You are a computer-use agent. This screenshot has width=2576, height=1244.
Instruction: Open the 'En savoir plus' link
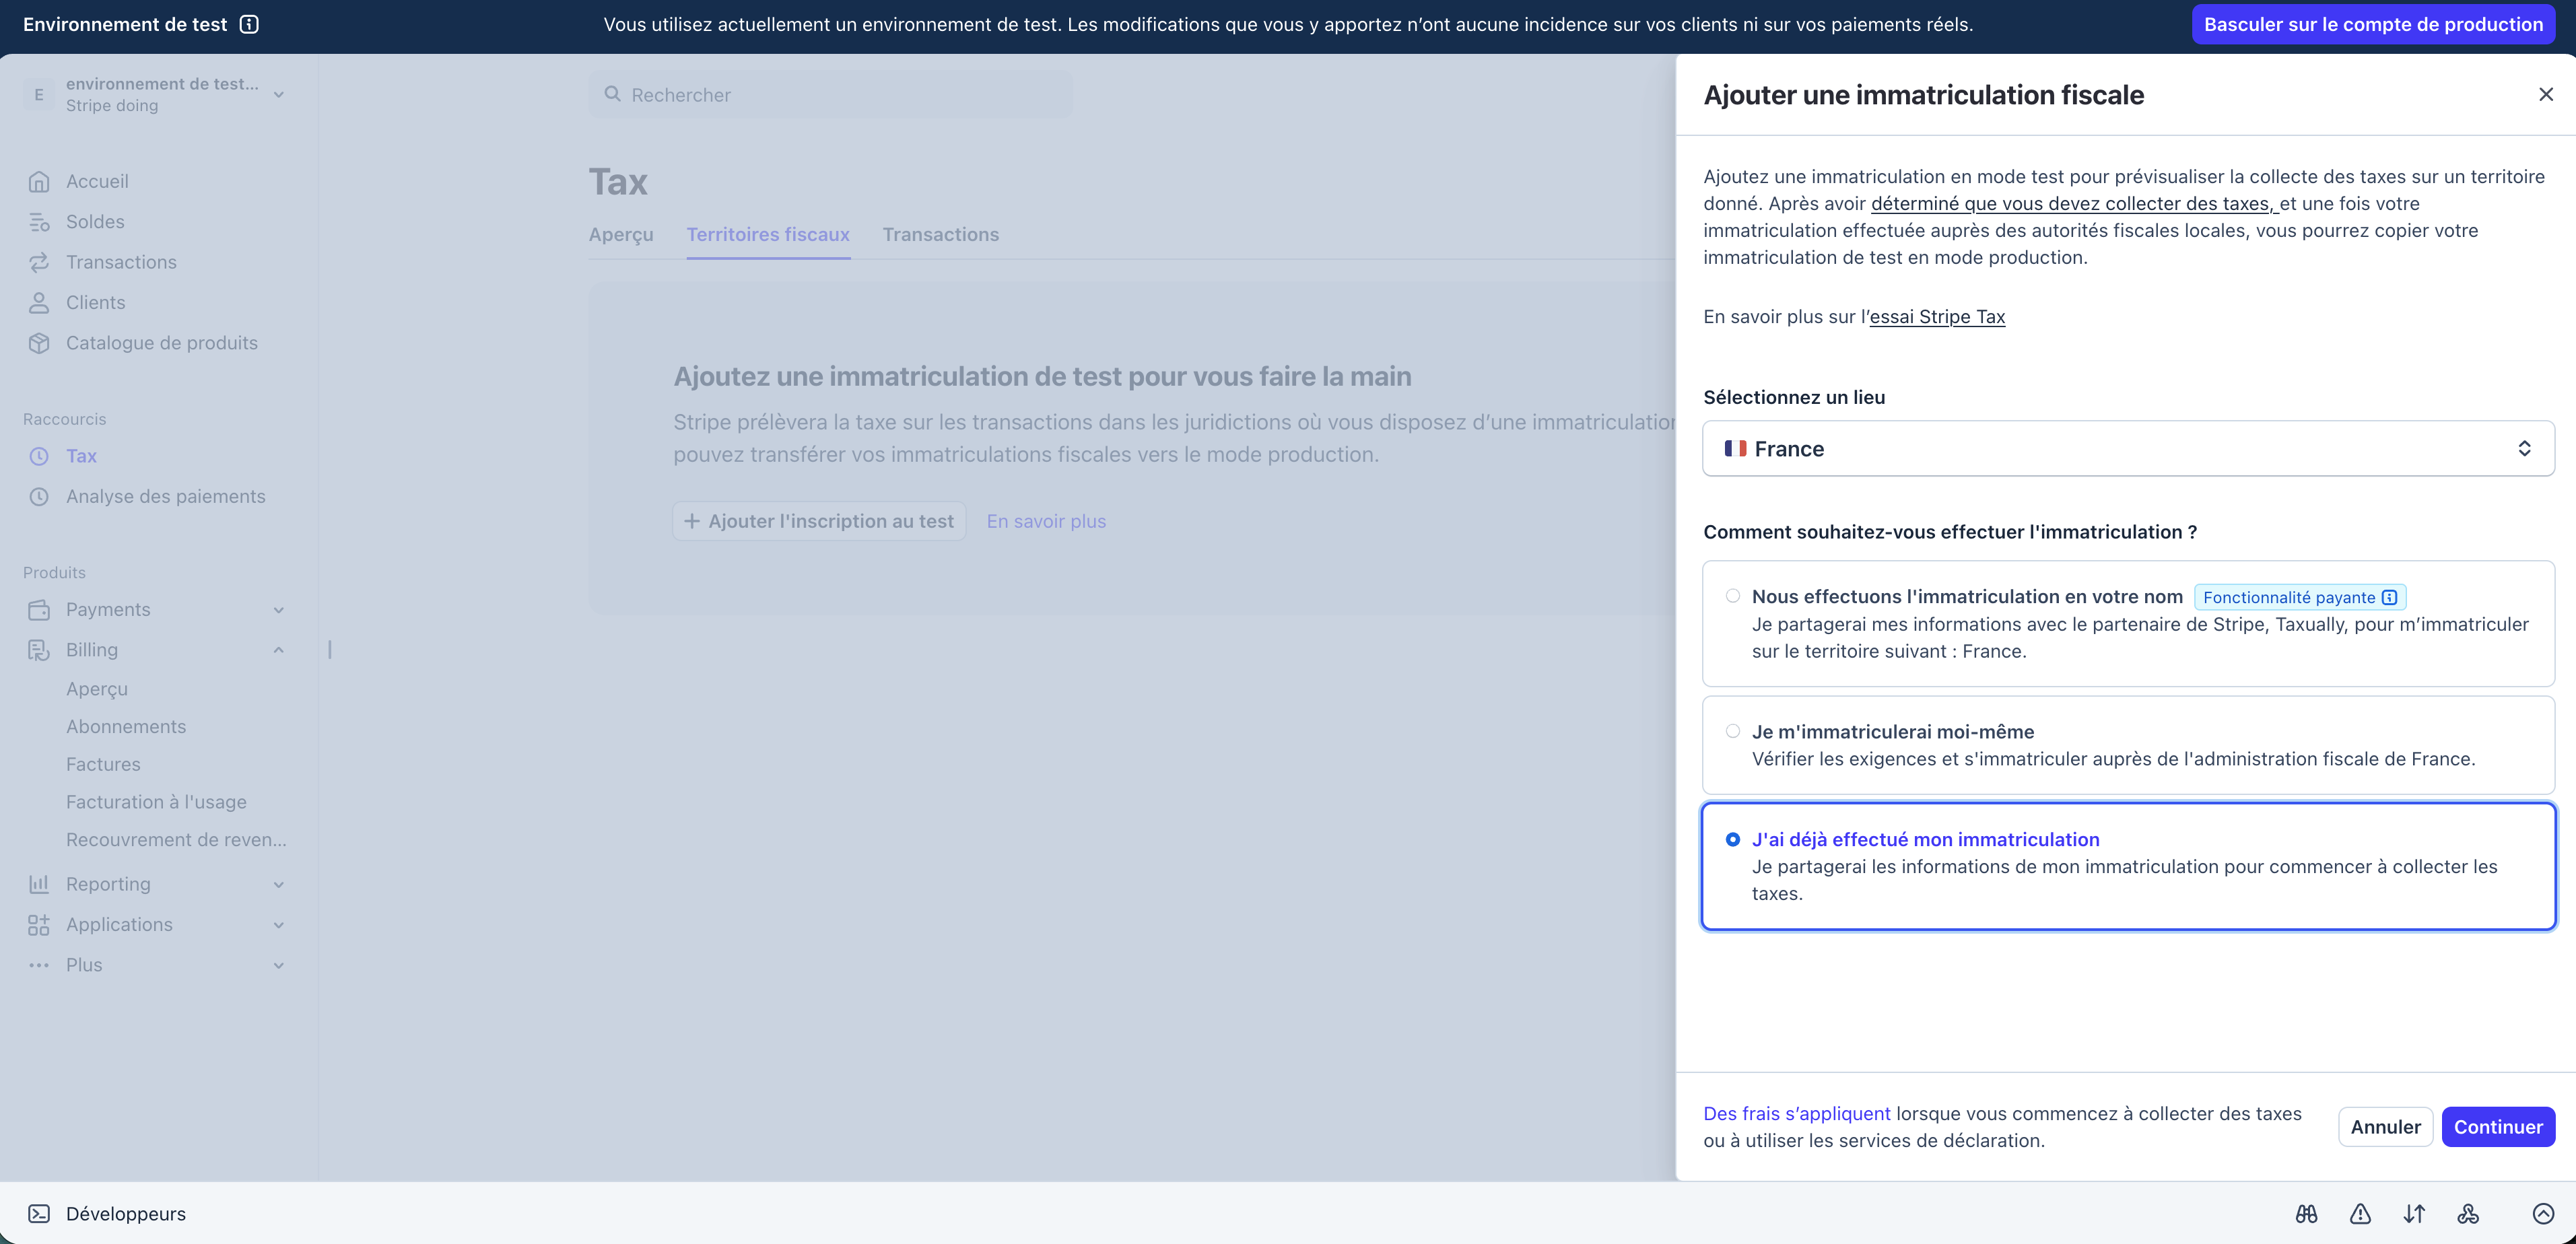[1046, 521]
